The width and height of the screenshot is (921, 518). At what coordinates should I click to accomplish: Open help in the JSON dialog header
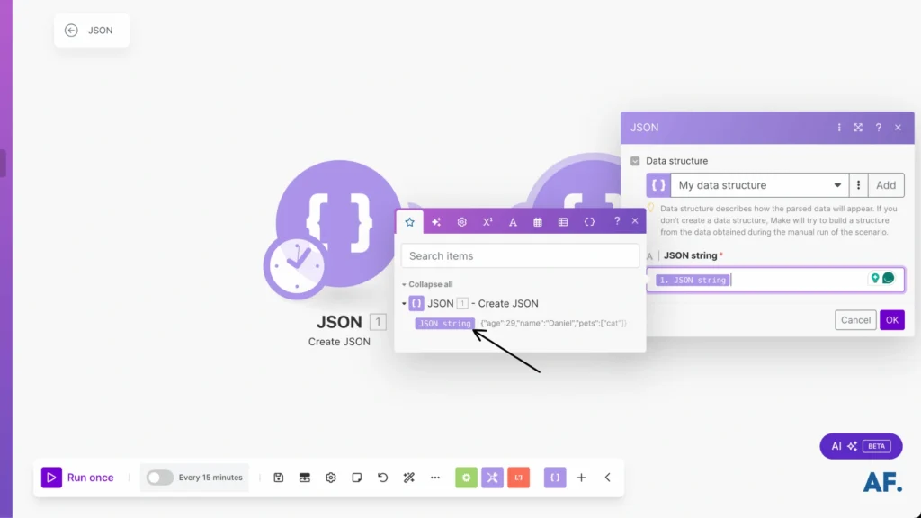click(x=878, y=128)
